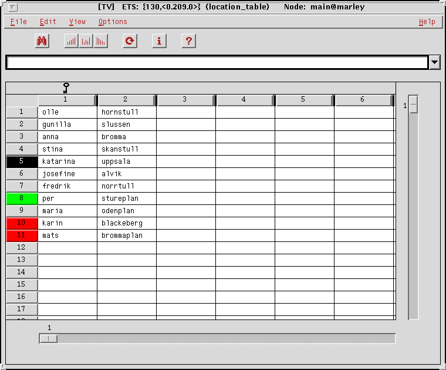
Task: Click the cell containing alvik
Action: [127, 174]
